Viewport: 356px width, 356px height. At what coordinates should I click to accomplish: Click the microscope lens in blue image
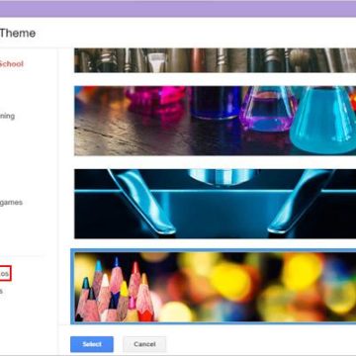coord(222,176)
